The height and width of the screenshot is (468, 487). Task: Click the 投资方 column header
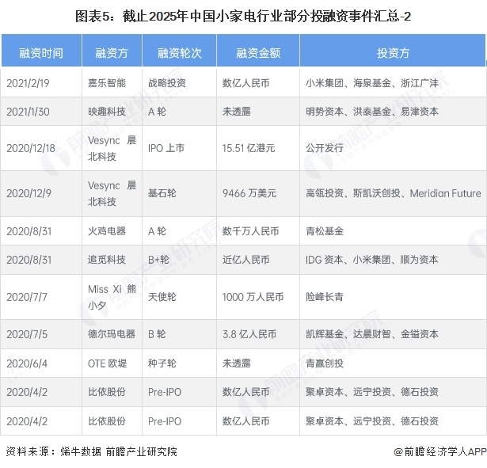[x=393, y=53]
